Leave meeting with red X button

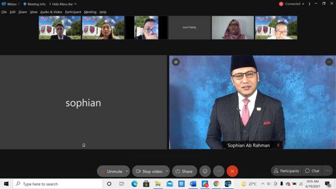pos(232,171)
